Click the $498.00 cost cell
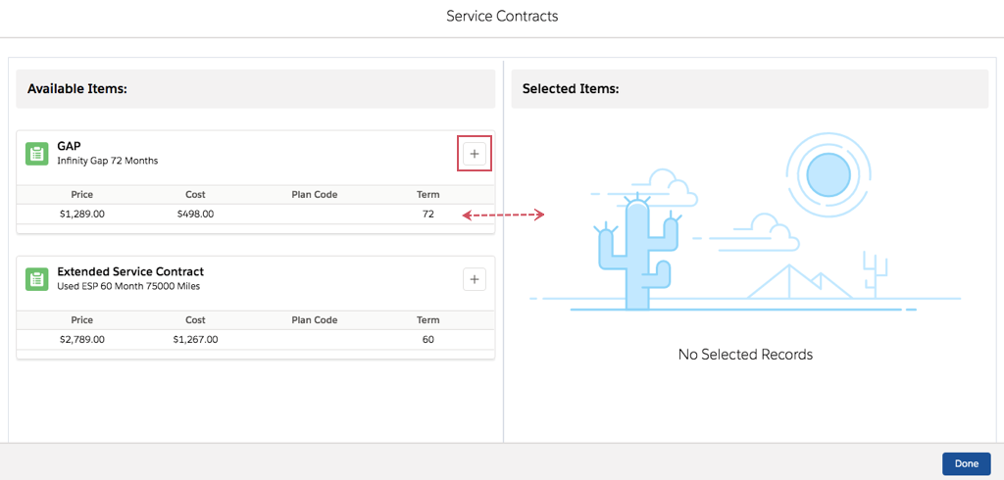 click(x=195, y=215)
